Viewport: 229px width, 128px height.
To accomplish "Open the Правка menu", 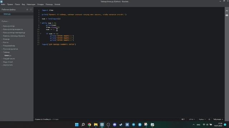I will [x=10, y=4].
